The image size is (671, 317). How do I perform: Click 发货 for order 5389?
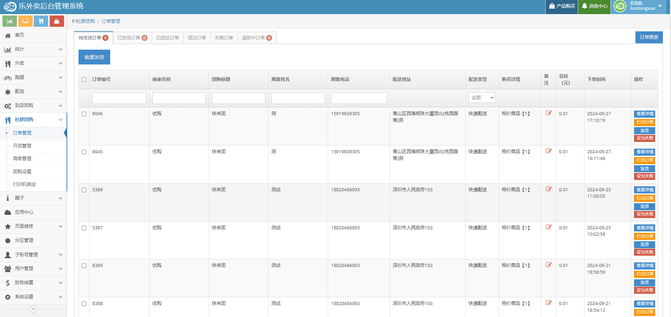tap(645, 206)
